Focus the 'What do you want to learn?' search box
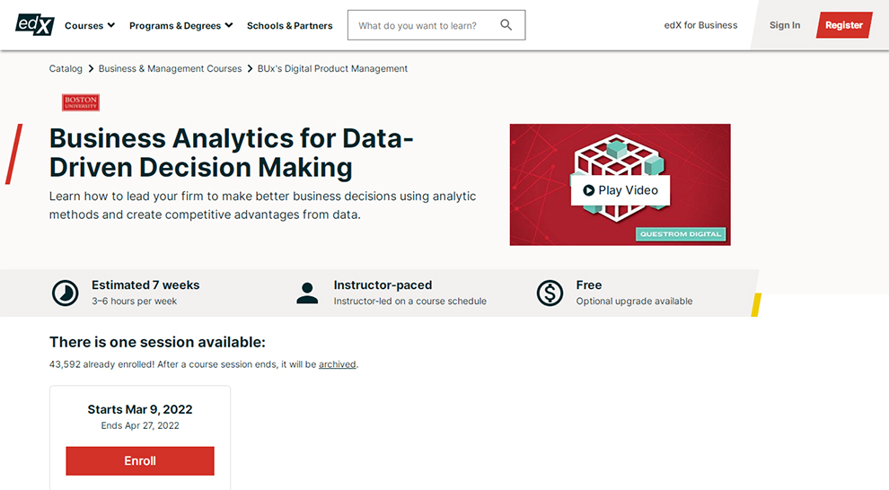Image resolution: width=889 pixels, height=490 pixels. click(x=436, y=25)
